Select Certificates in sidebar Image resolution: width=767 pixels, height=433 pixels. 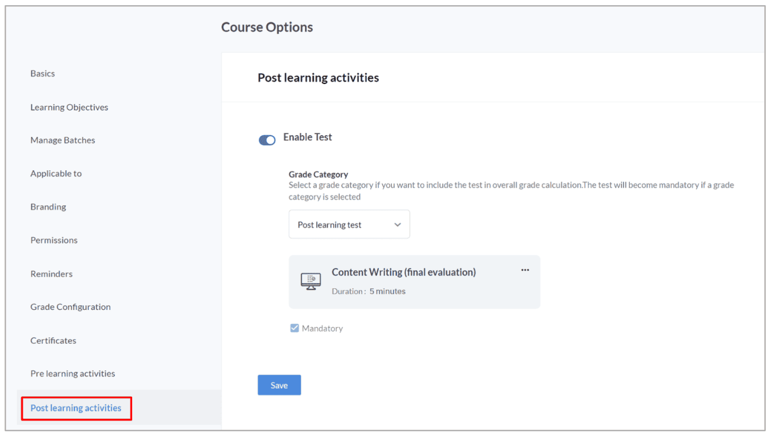tap(53, 340)
